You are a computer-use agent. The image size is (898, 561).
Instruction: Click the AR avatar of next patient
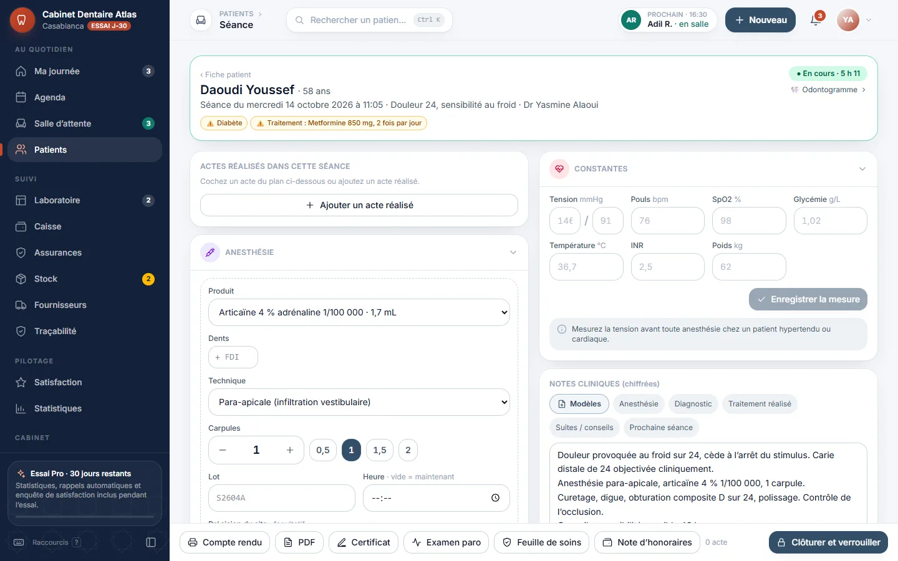pyautogui.click(x=631, y=20)
